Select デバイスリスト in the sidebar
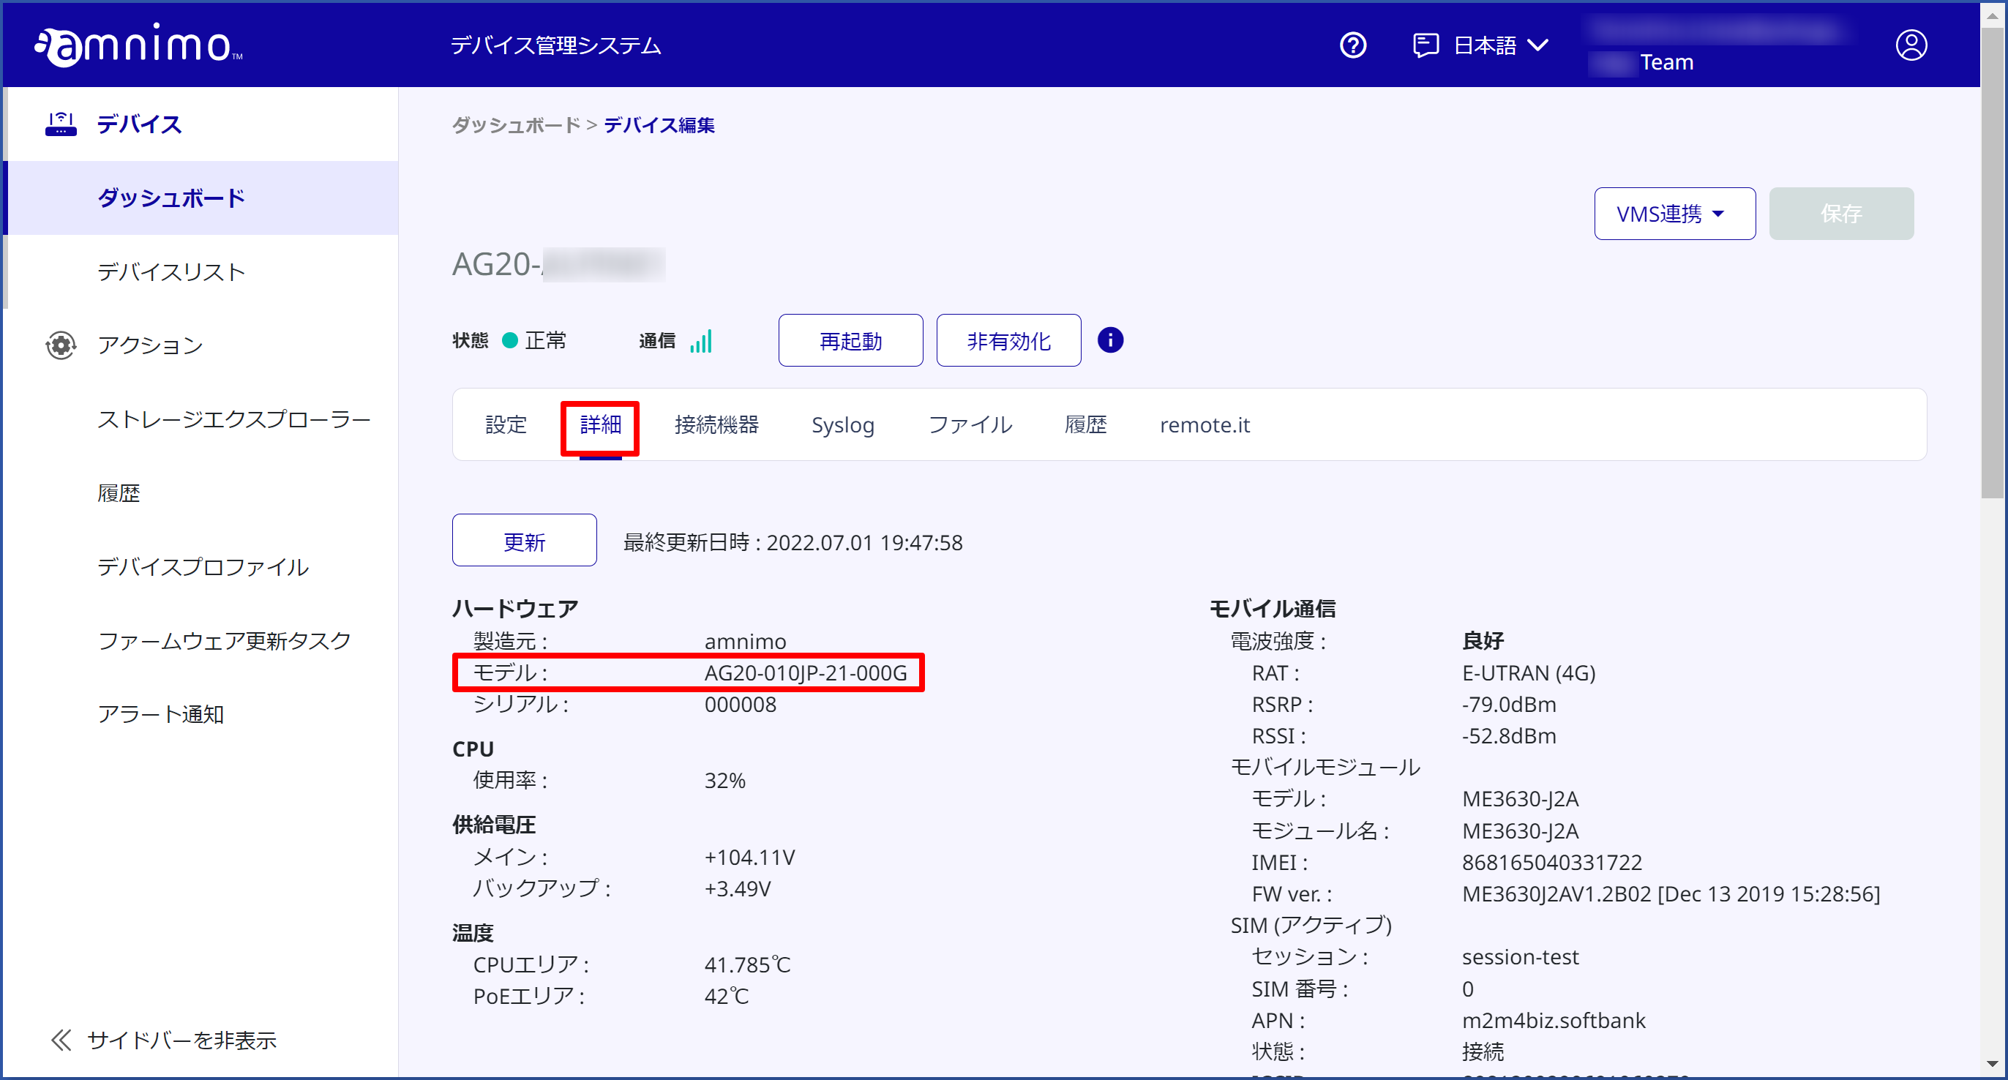The image size is (2008, 1080). pos(171,271)
